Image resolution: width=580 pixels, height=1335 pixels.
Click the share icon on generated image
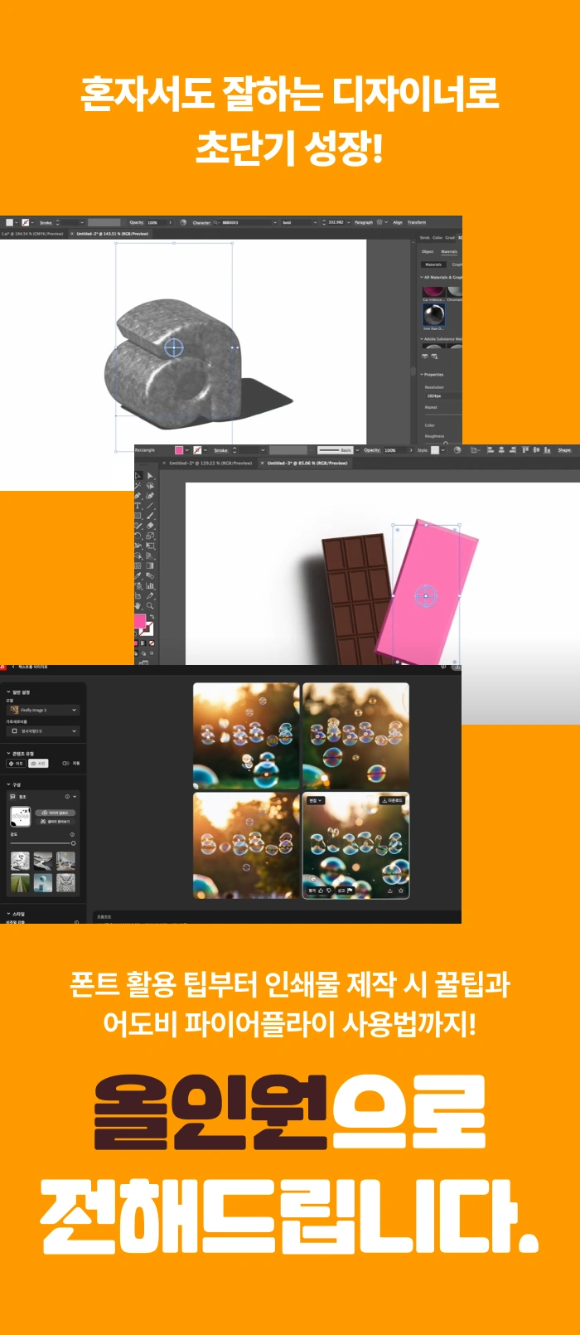(389, 891)
